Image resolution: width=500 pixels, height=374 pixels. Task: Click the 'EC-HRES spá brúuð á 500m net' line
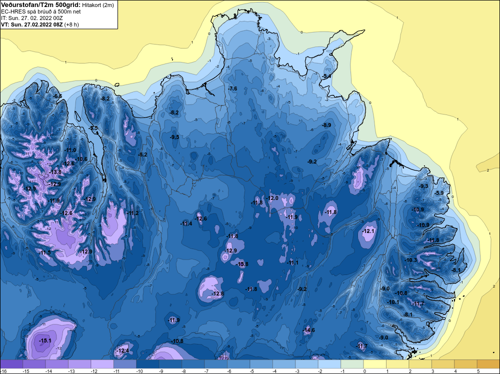(41, 12)
